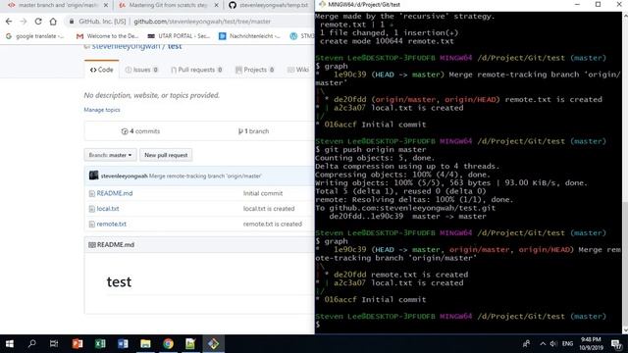Viewport: 628px width, 353px height.
Task: Click the volume icon in system tray
Action: coord(553,344)
